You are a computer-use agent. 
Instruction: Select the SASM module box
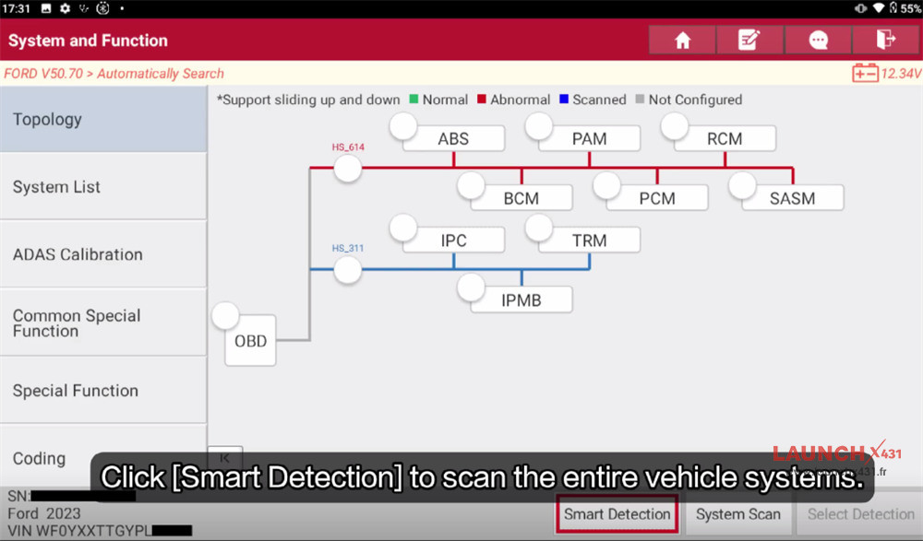click(792, 198)
